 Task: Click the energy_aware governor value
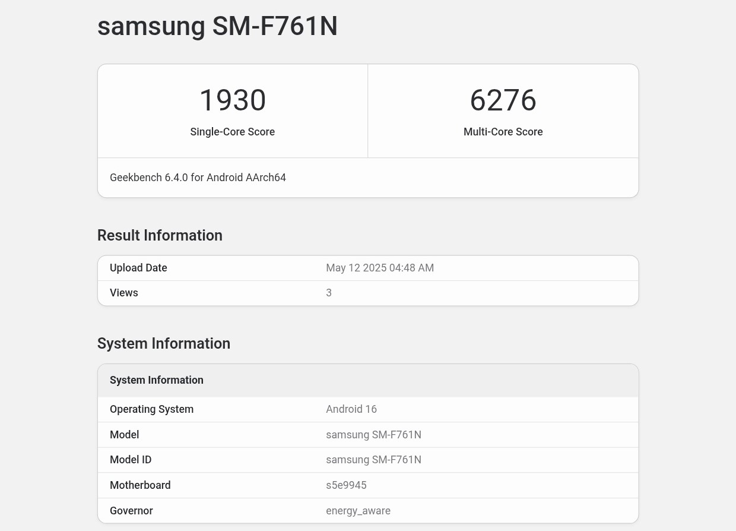358,511
